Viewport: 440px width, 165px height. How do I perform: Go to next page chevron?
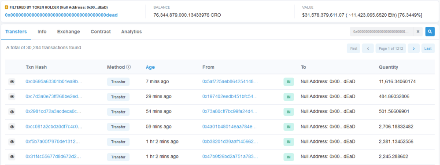414,48
